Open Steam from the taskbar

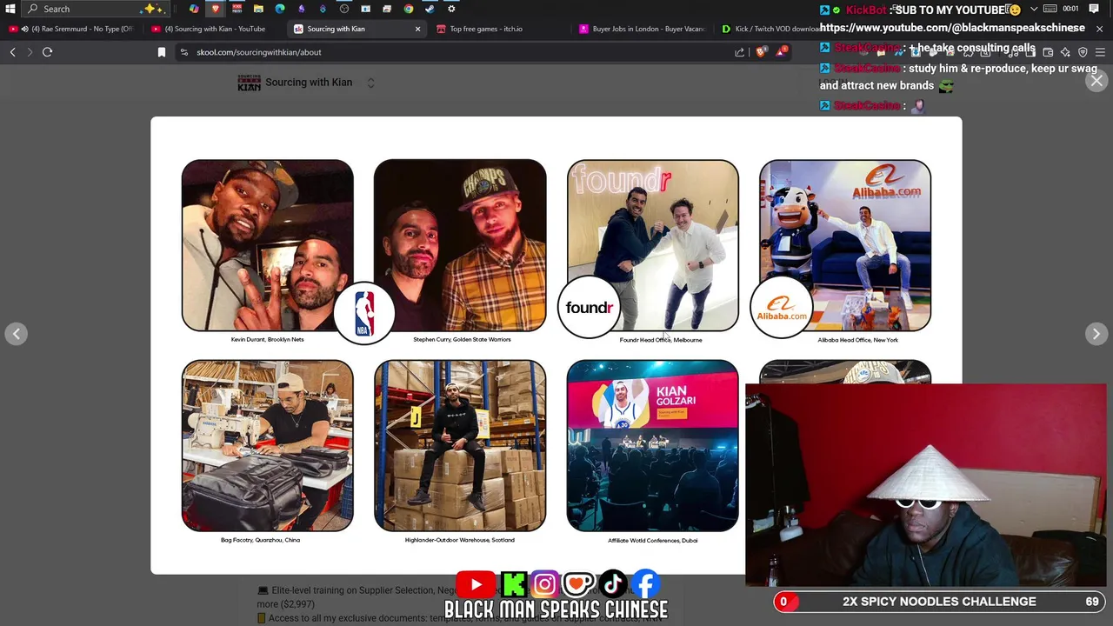pos(430,9)
